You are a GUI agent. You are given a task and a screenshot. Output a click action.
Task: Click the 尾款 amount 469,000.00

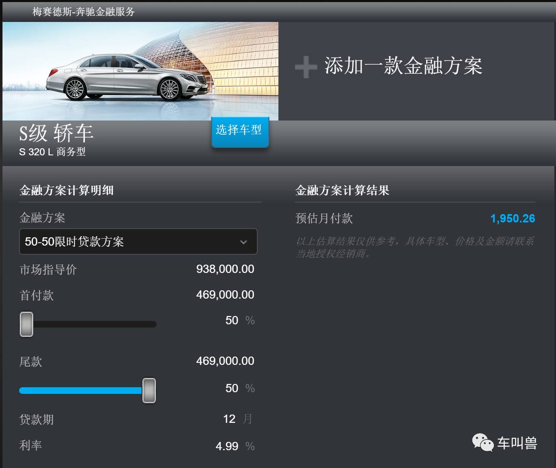225,361
